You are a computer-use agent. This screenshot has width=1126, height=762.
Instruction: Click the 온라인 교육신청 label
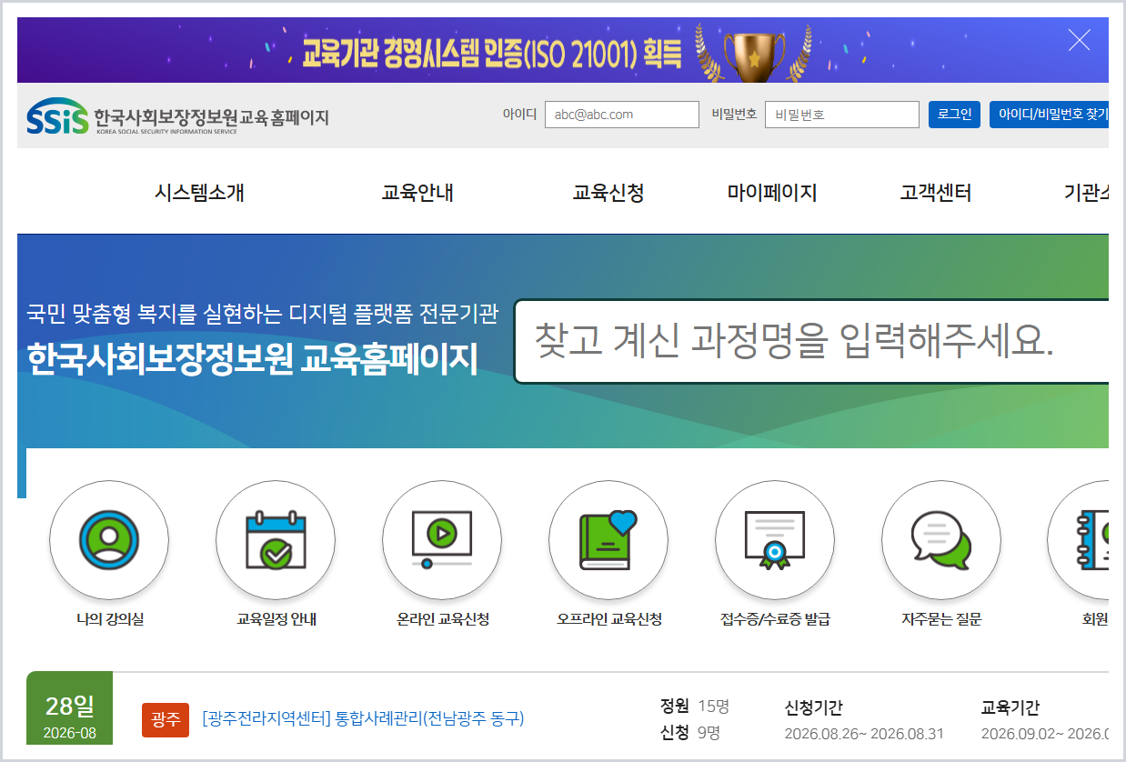(x=443, y=620)
